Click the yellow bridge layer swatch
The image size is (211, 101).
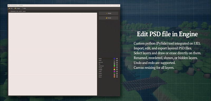pos(114,70)
